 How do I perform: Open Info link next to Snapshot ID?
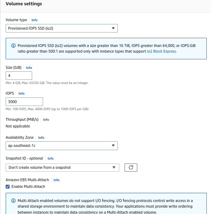(x=50, y=159)
